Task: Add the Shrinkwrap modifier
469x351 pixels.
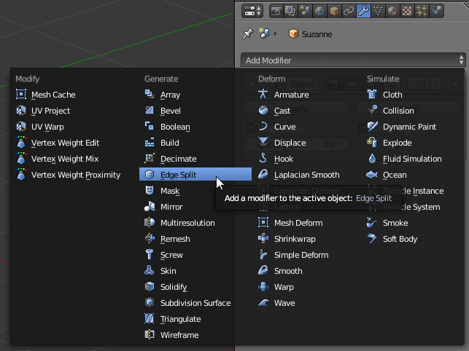Action: 308,239
